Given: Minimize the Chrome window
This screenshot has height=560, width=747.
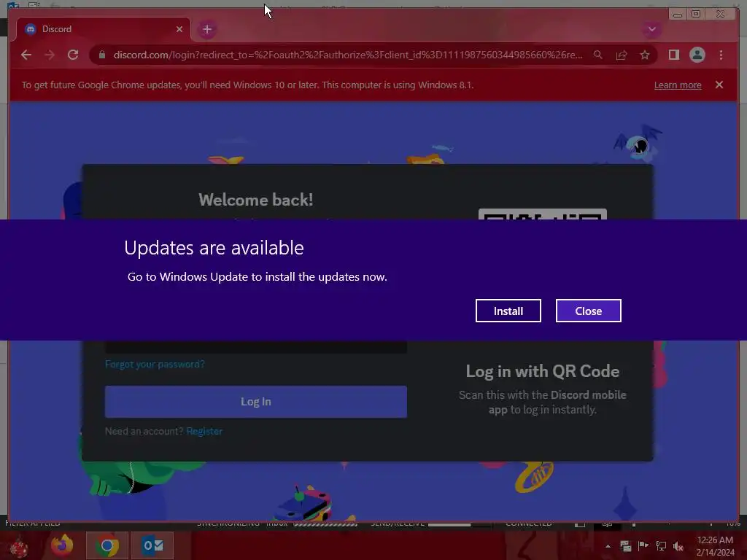Looking at the screenshot, I should (678, 15).
